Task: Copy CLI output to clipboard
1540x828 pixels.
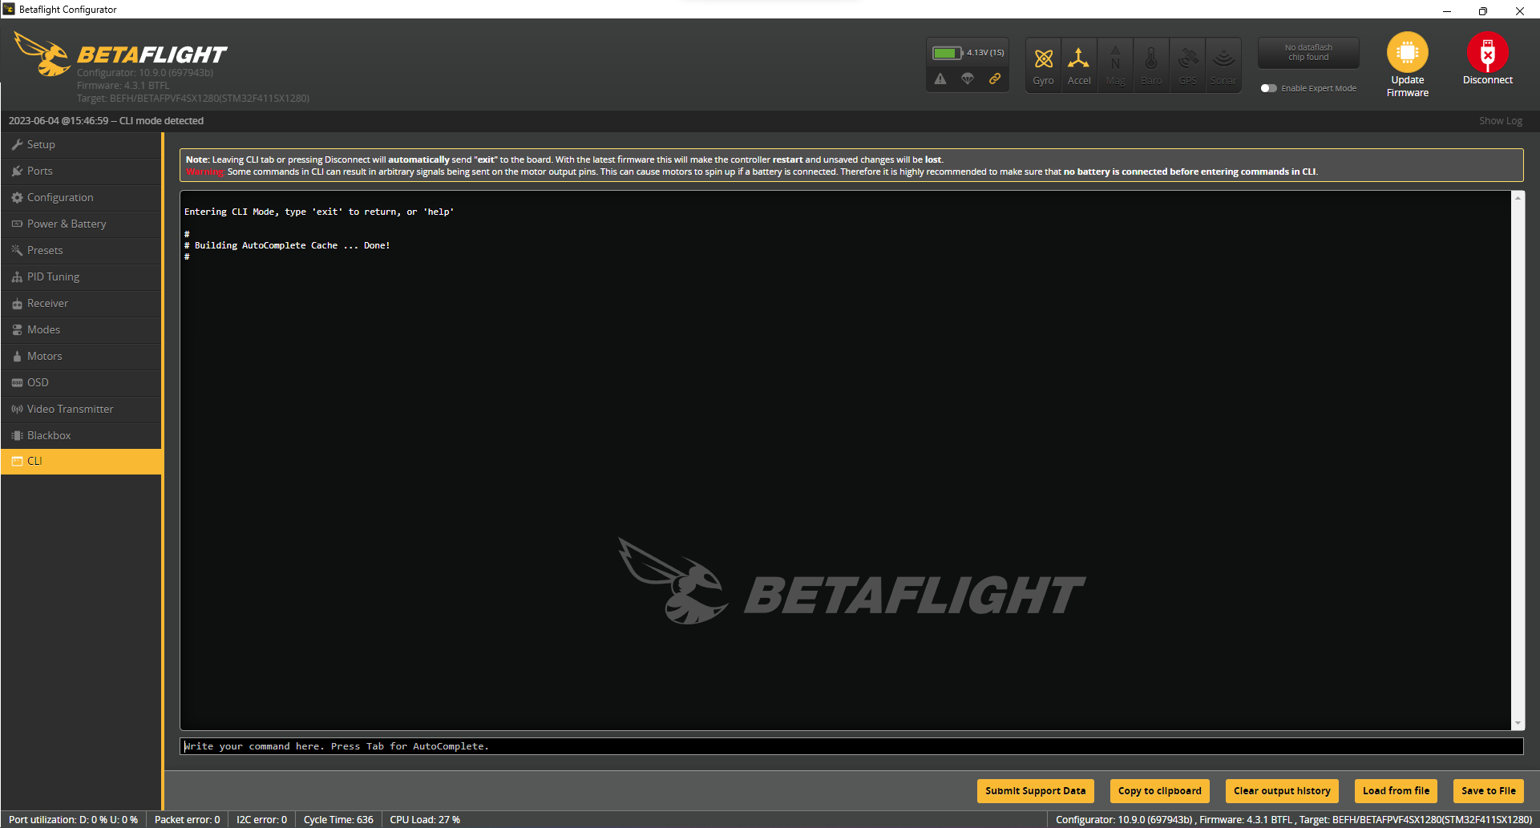Action: point(1159,791)
